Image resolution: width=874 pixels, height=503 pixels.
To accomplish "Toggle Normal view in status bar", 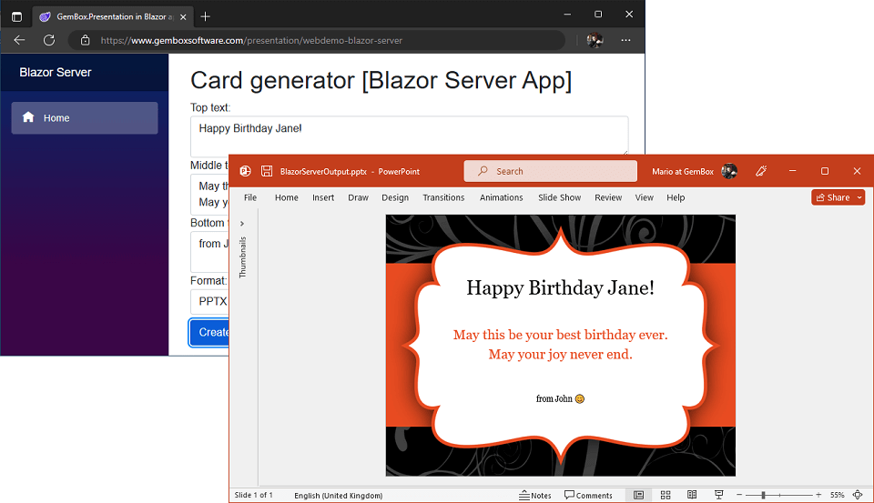I will (x=639, y=495).
